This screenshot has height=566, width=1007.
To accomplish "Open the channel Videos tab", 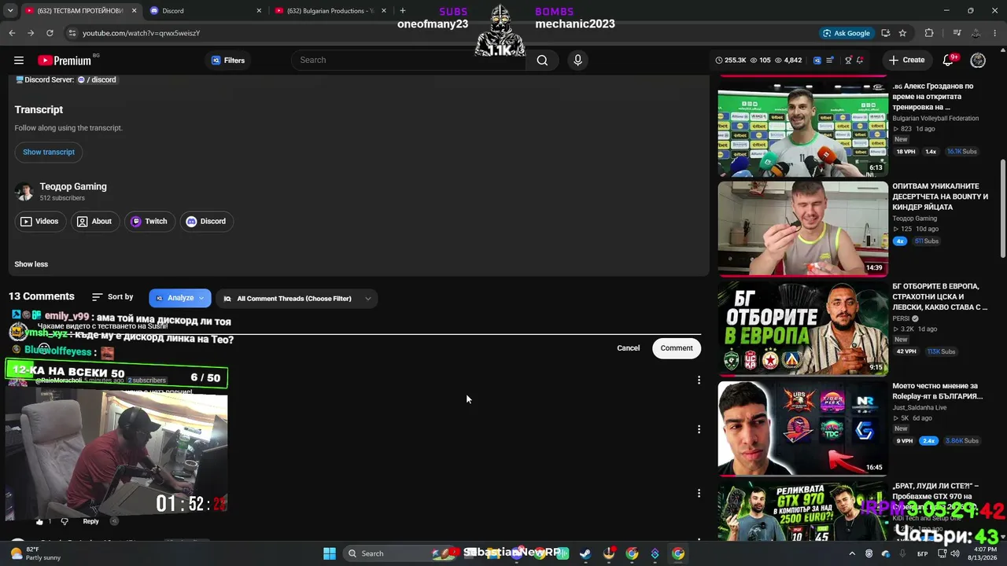I will click(x=39, y=222).
